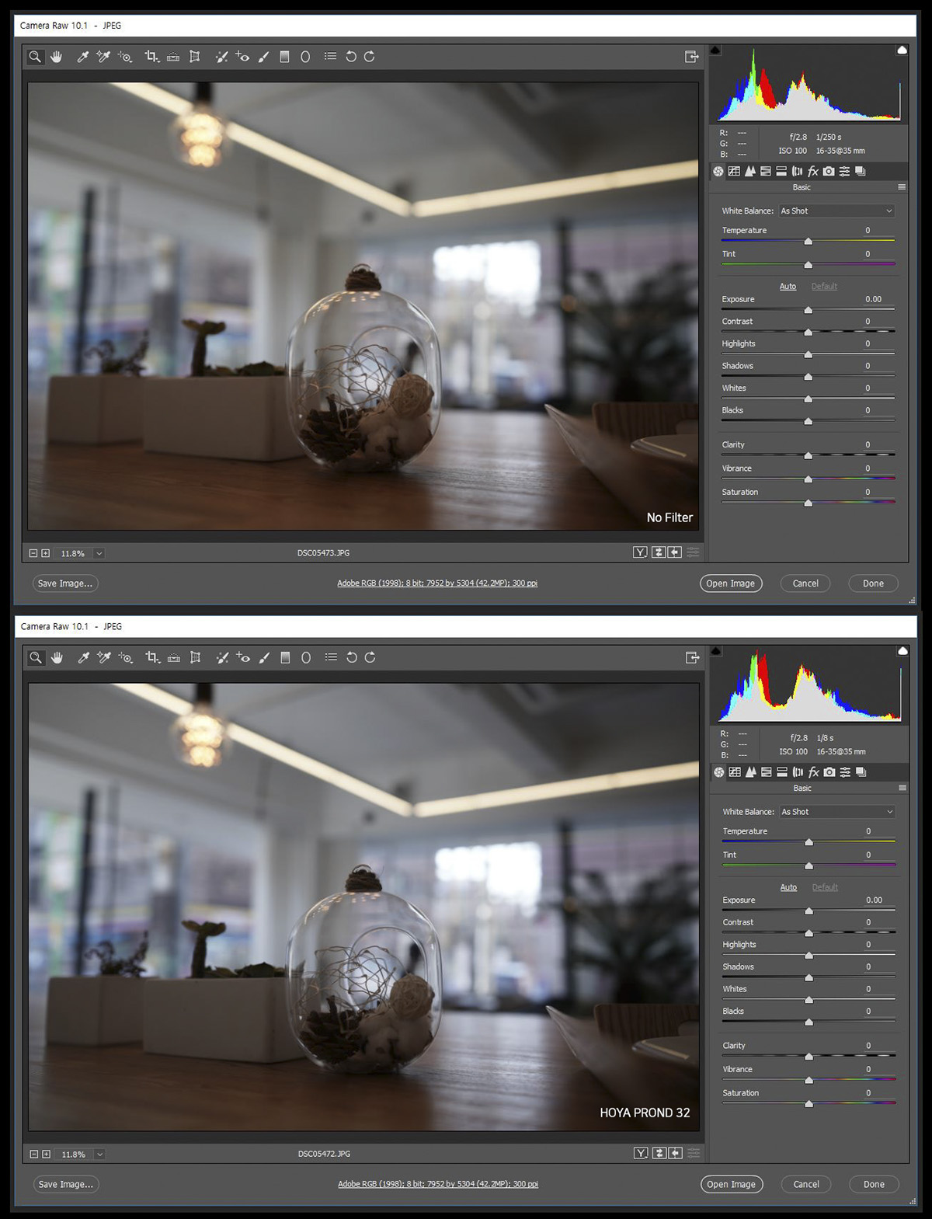Pick the White Balance eyedropper in the top window

coord(82,57)
